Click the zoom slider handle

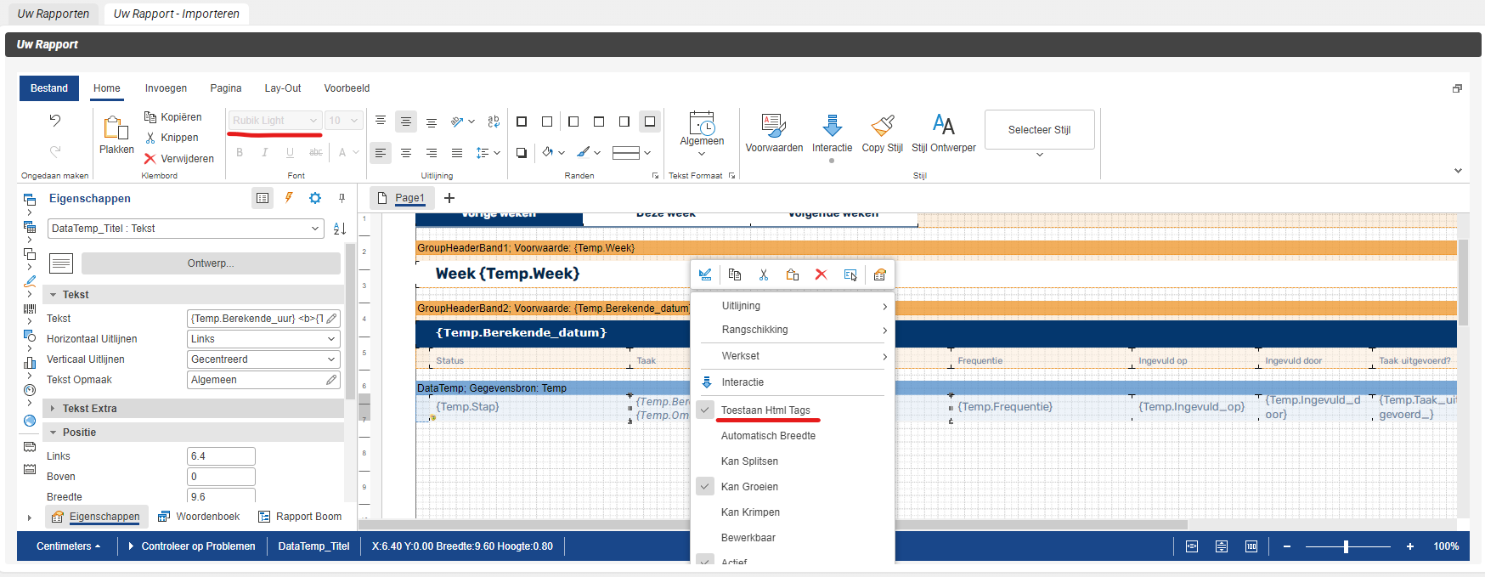[1346, 546]
